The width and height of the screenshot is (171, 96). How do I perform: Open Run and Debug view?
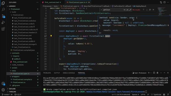[x=3, y=22]
